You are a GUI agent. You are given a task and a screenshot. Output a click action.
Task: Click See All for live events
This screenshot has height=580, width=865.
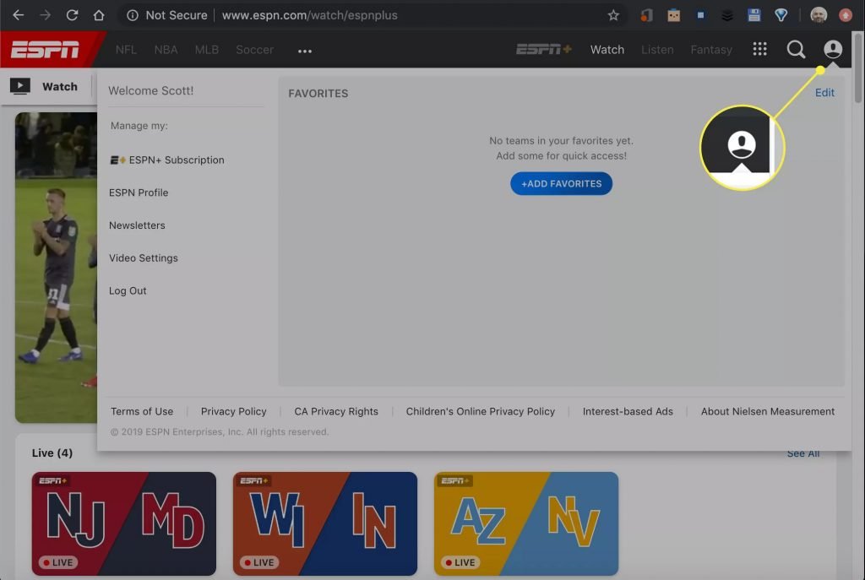[x=802, y=453]
